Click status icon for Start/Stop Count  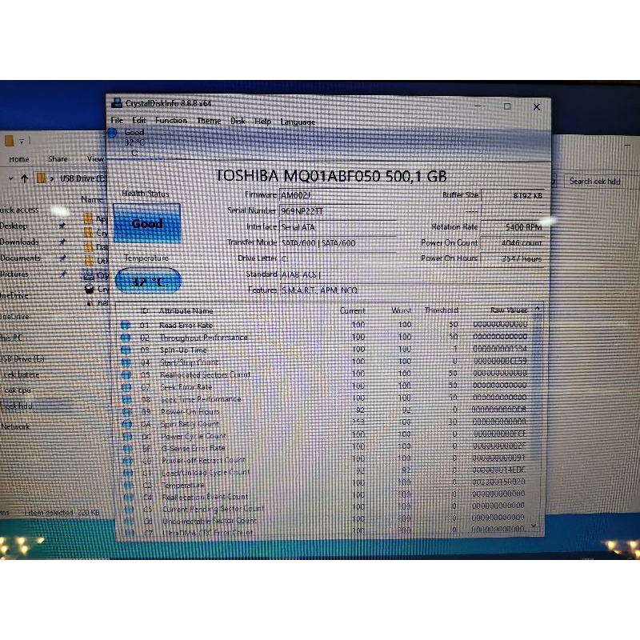tap(126, 362)
